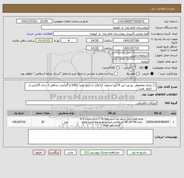The image size is (184, 178).
Task: Click the resize spinner icon in description box
Action: (x=154, y=85)
